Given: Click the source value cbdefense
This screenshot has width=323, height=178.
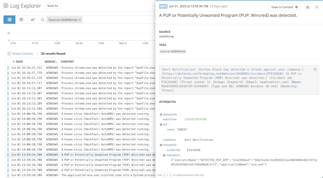Looking at the screenshot, I should pos(166,37).
